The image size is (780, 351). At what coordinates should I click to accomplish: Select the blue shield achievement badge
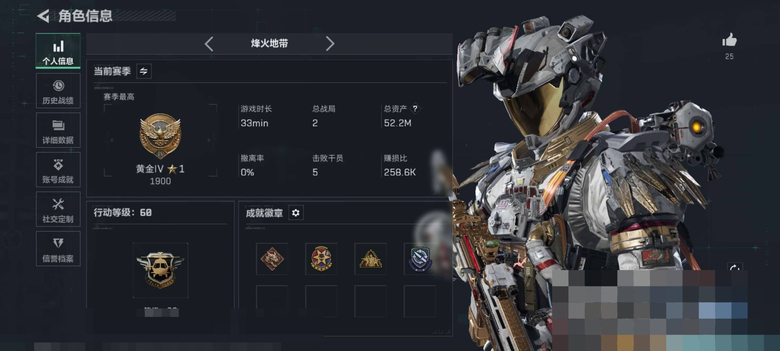(x=420, y=259)
